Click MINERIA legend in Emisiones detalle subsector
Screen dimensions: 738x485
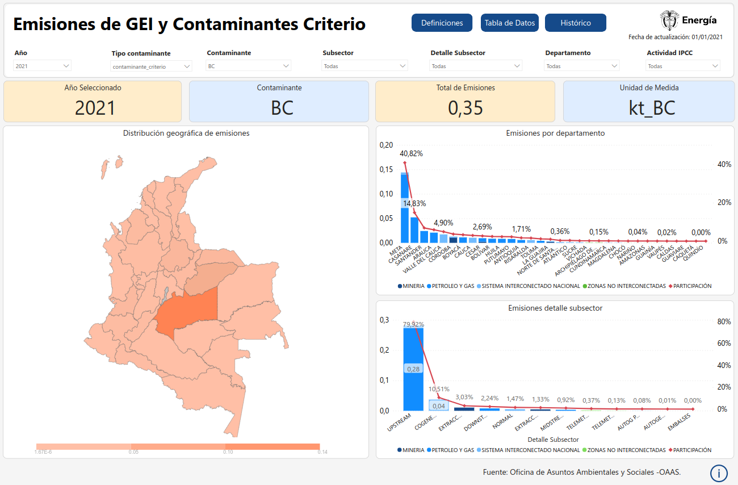point(411,450)
